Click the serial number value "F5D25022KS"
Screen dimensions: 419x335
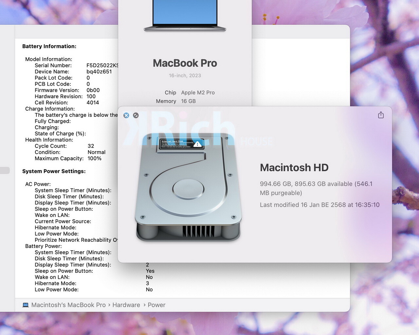tap(102, 65)
